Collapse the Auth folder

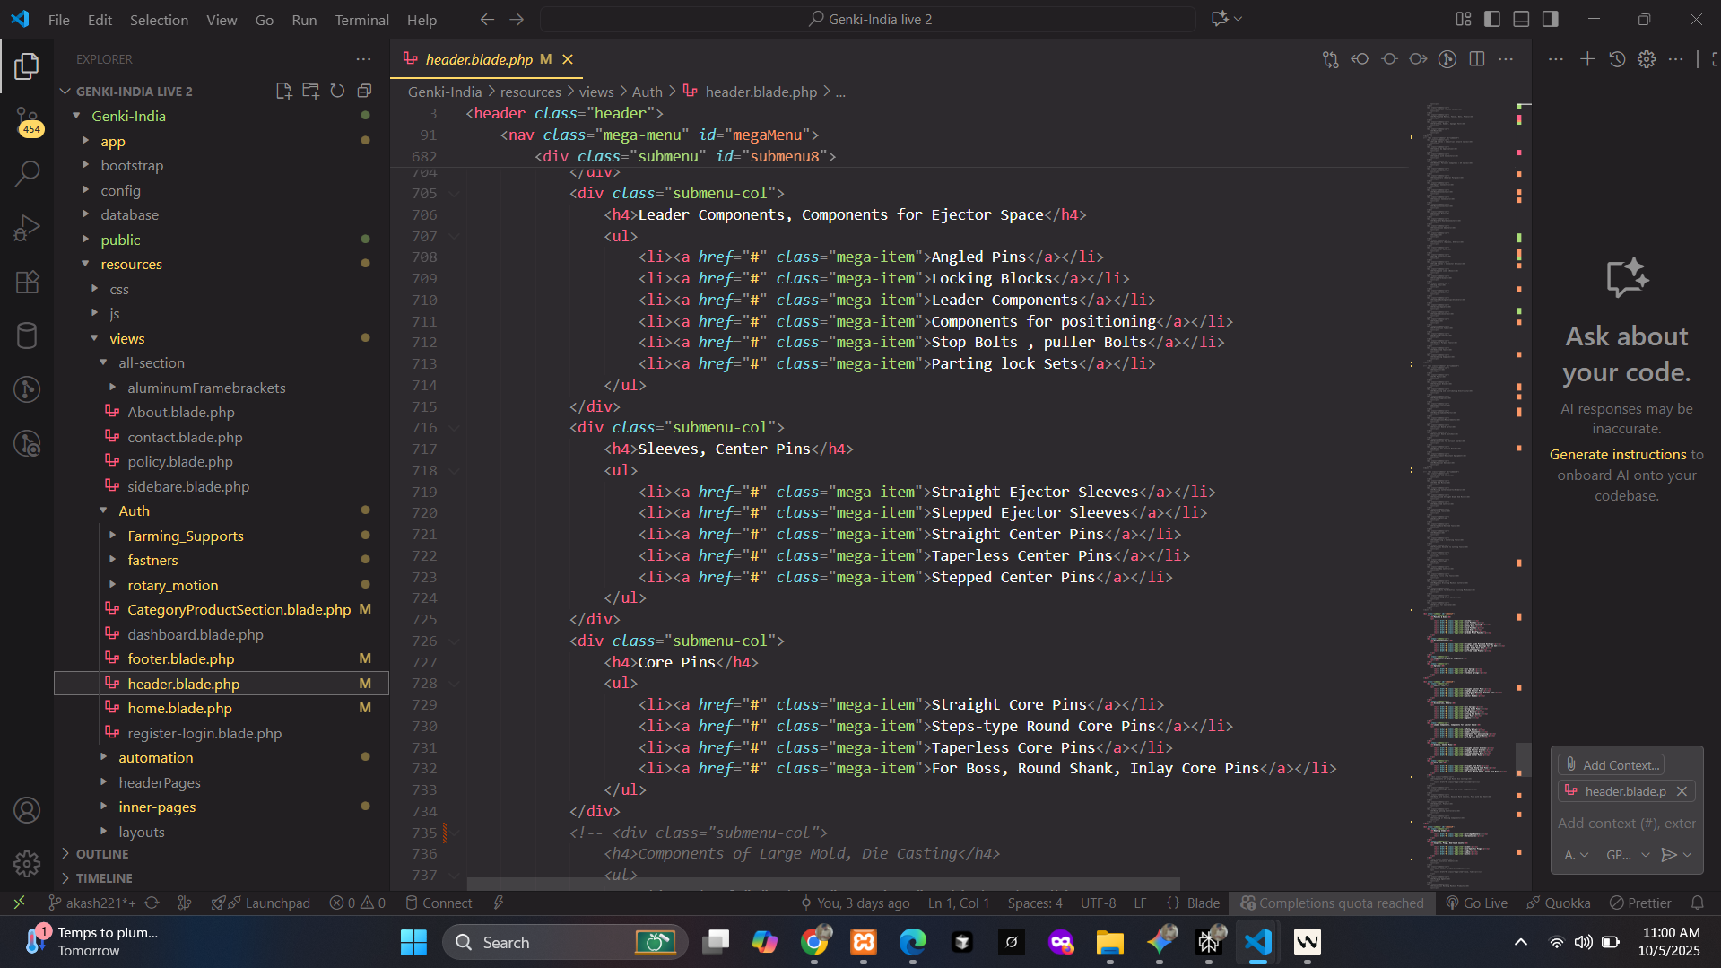point(134,510)
